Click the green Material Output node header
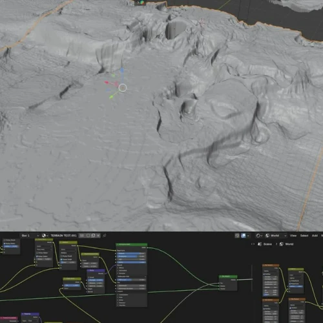 [x=228, y=276]
